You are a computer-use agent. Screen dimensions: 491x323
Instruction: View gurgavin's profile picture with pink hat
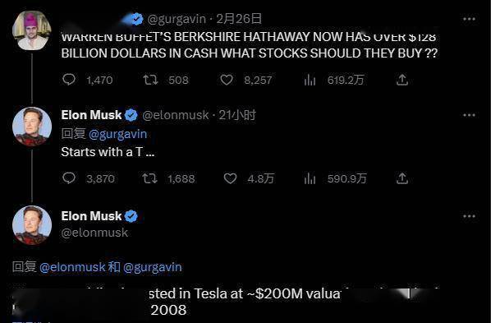pos(32,30)
